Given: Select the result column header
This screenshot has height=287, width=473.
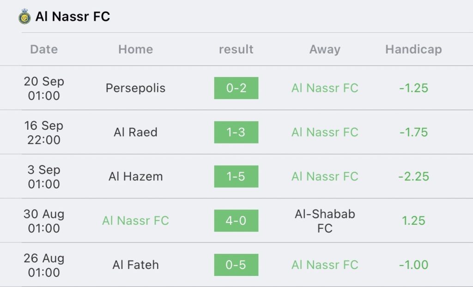Looking at the screenshot, I should [236, 49].
